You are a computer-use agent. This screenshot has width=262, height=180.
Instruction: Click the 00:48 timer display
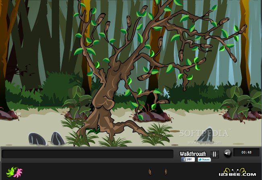click(x=246, y=152)
